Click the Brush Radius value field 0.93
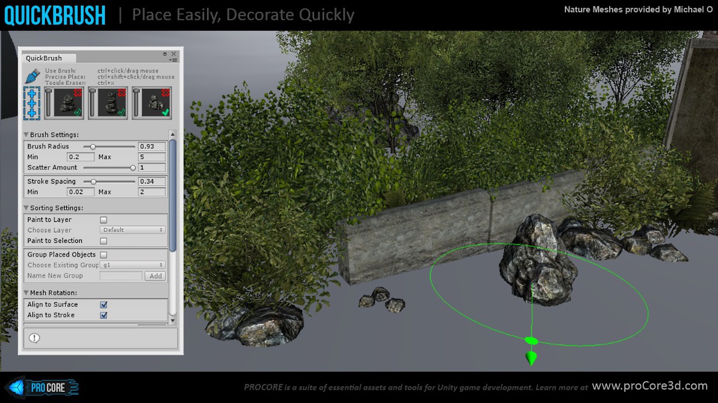This screenshot has width=718, height=403. click(x=152, y=146)
